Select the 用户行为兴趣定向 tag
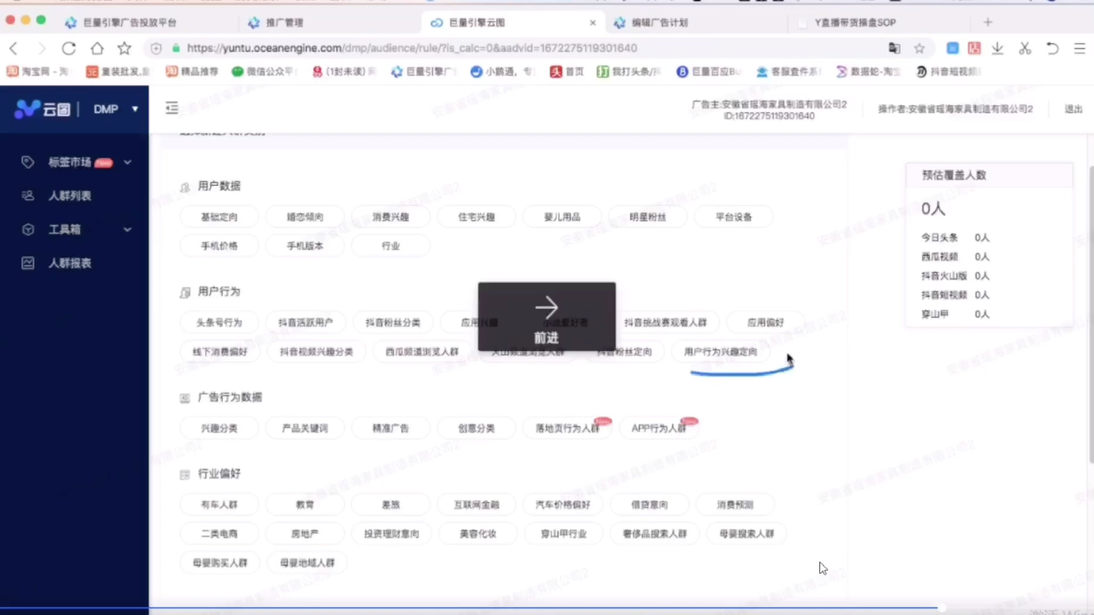The image size is (1094, 615). point(721,352)
